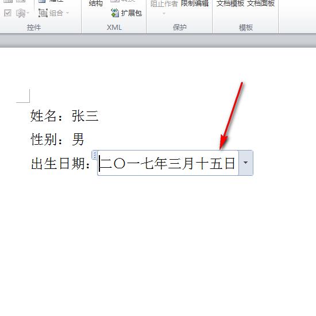
Task: Expand the legacy tools dropdown arrow
Action: [x=28, y=13]
